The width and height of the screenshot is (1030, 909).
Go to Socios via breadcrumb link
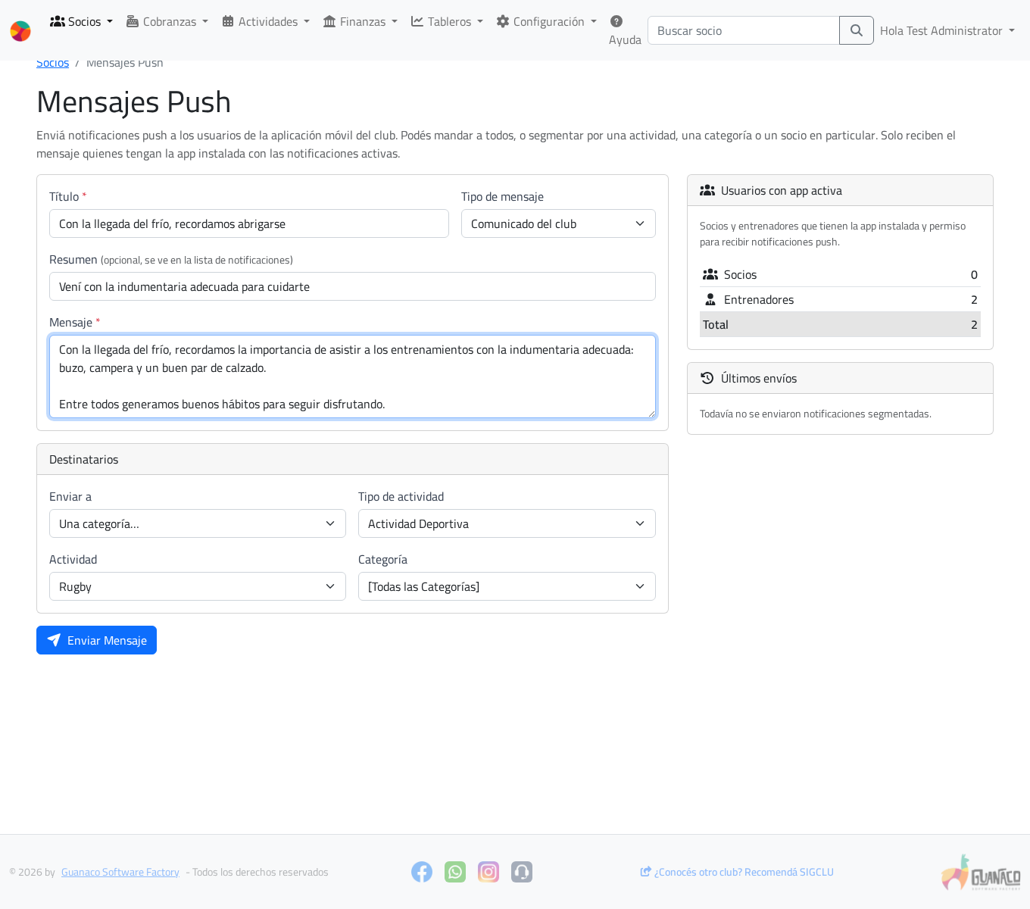coord(52,63)
